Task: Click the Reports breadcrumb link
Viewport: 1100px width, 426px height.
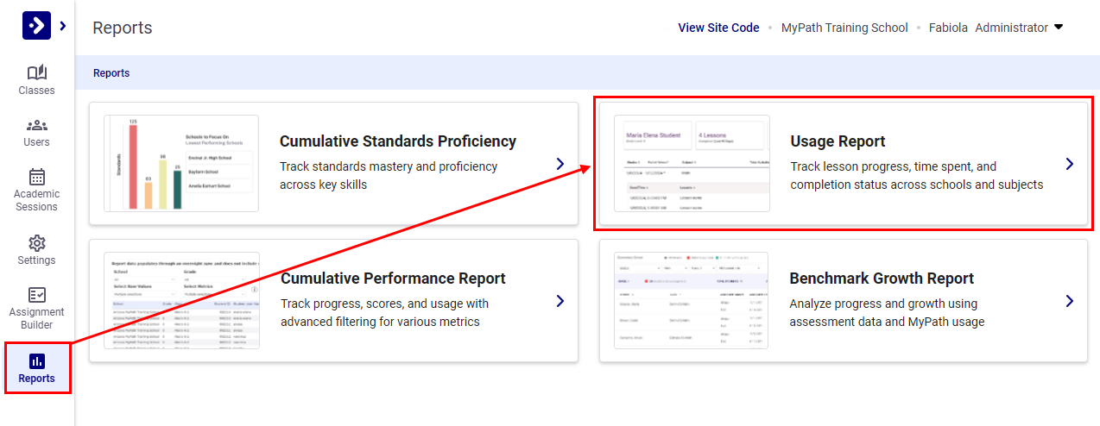Action: [x=111, y=73]
